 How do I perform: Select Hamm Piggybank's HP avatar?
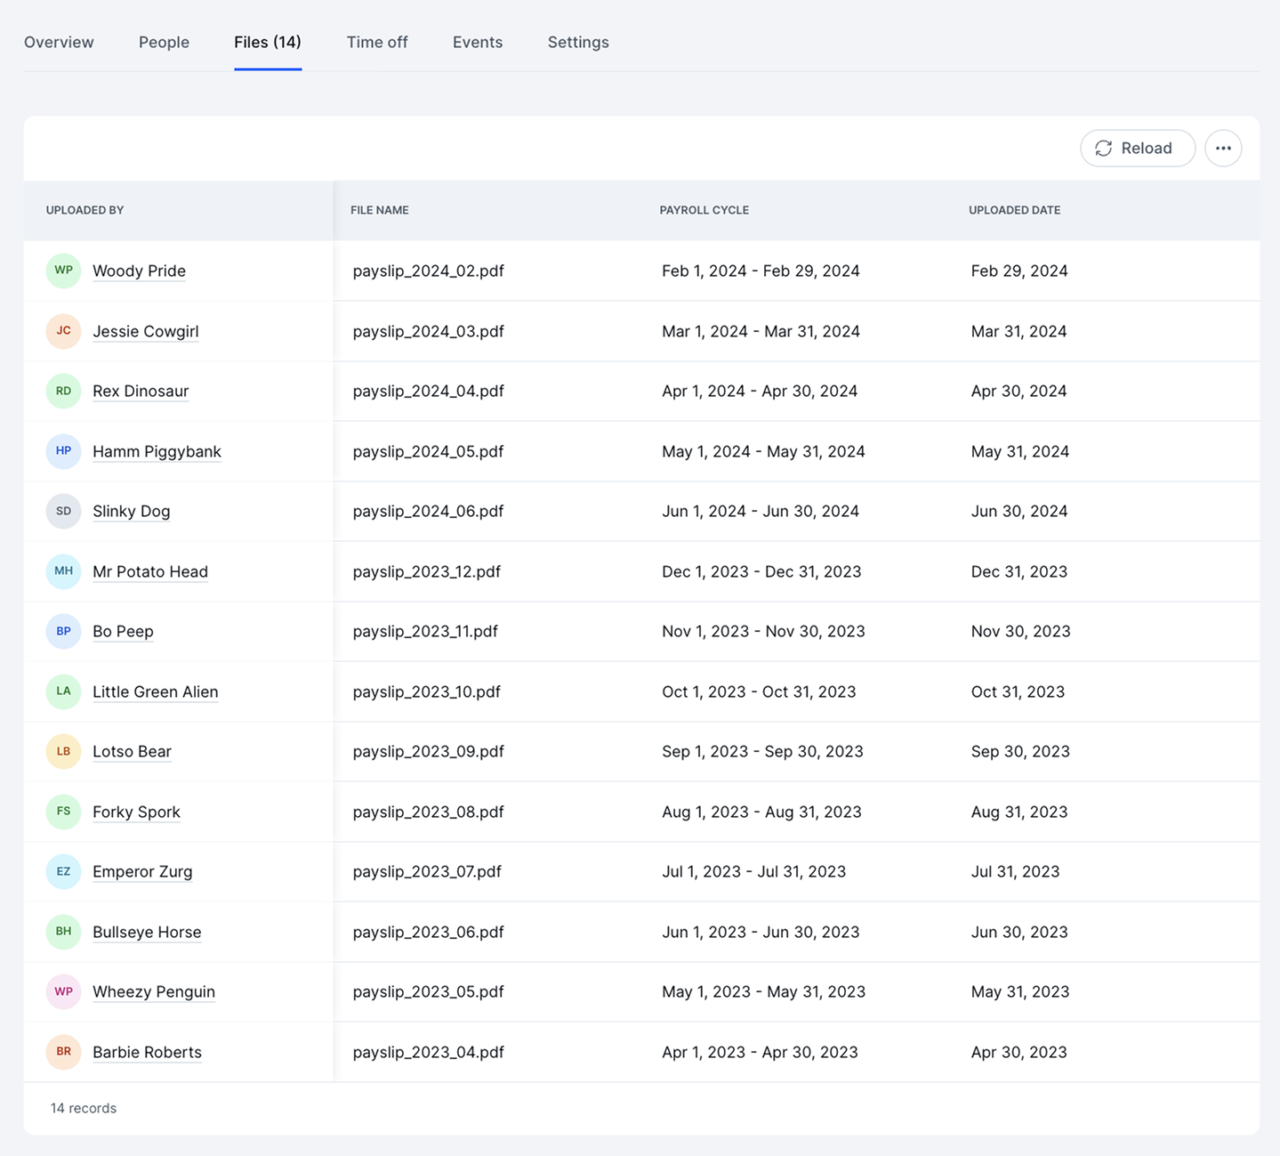pos(63,451)
